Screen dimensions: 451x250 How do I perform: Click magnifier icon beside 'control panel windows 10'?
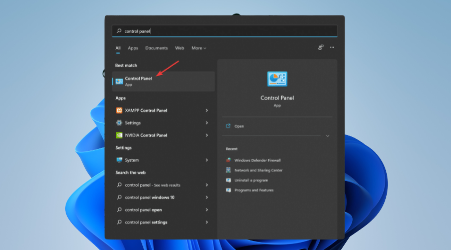pyautogui.click(x=119, y=197)
